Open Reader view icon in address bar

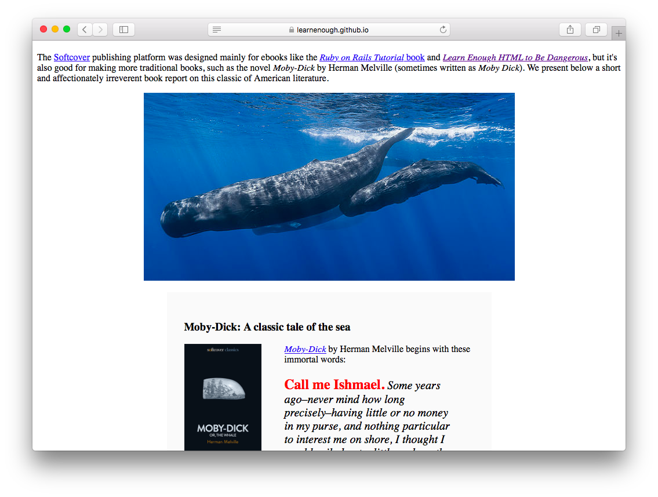tap(217, 30)
